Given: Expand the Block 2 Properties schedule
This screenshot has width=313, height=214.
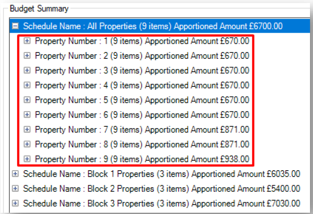Looking at the screenshot, I should pos(15,189).
